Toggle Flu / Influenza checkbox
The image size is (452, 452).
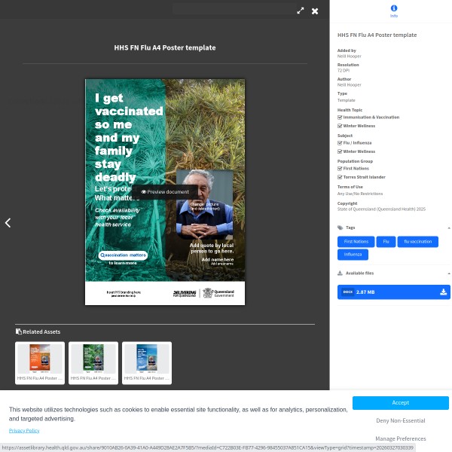click(340, 143)
